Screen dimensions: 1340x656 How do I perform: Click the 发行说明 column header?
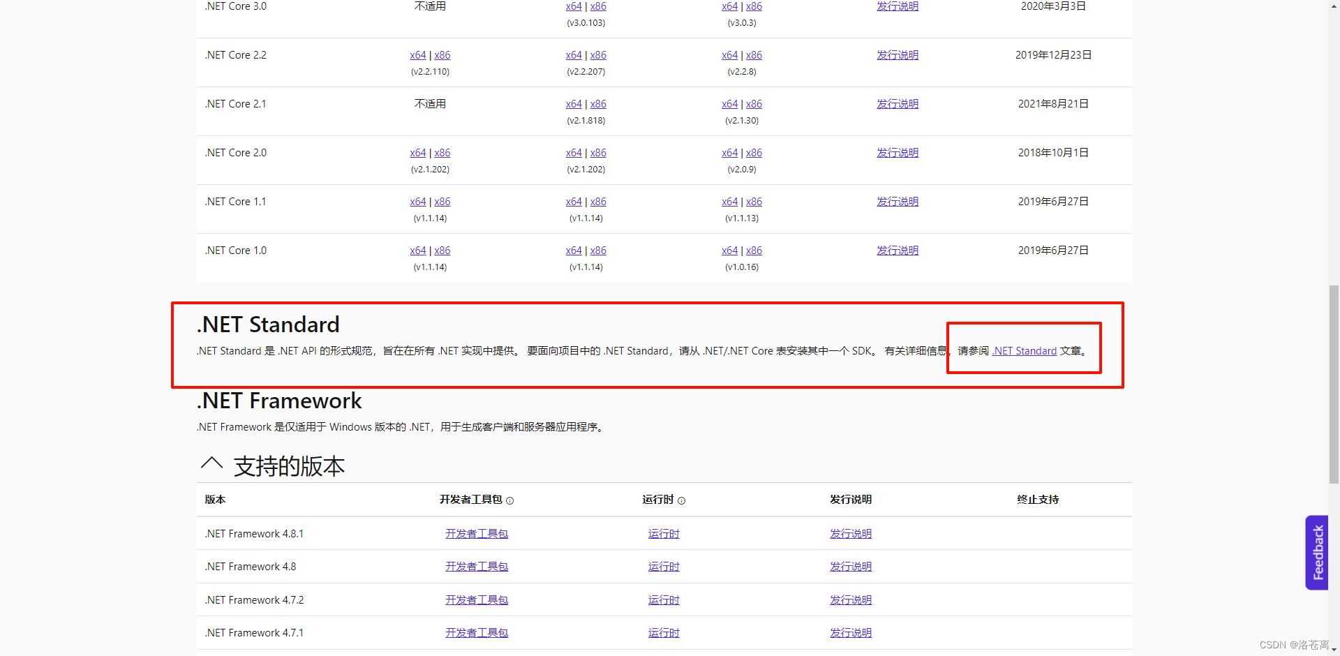tap(851, 500)
